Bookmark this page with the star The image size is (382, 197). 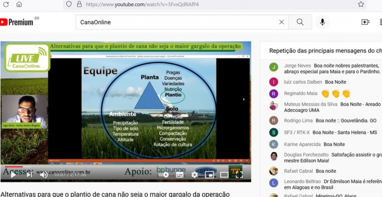(361, 4)
